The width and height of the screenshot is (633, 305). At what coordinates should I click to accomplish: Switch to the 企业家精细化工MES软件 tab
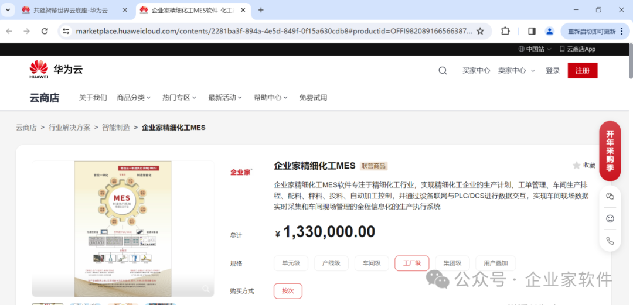(193, 10)
